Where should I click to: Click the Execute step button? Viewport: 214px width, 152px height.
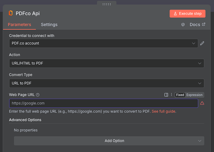coord(187,14)
